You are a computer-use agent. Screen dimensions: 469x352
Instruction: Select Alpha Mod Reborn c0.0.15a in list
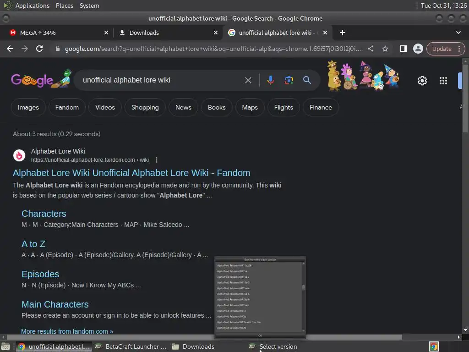[x=232, y=271]
